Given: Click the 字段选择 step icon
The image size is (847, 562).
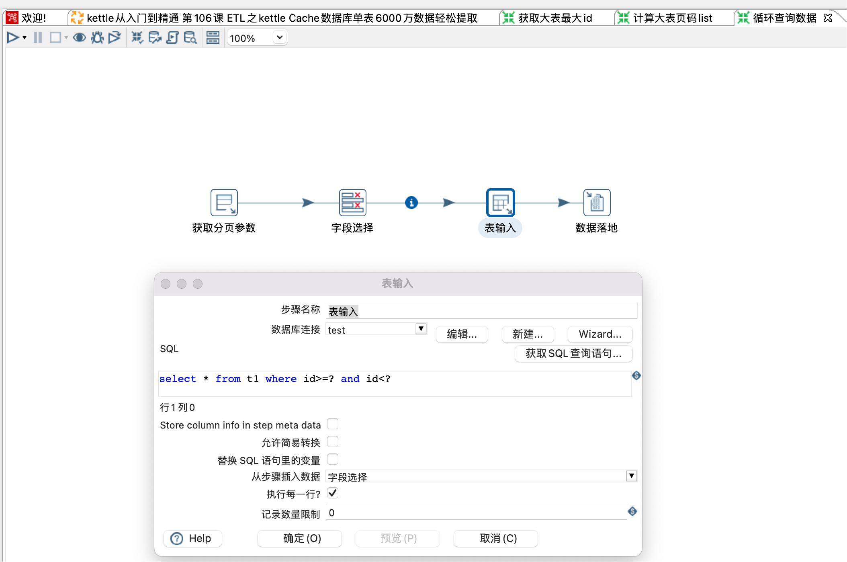Looking at the screenshot, I should (352, 203).
